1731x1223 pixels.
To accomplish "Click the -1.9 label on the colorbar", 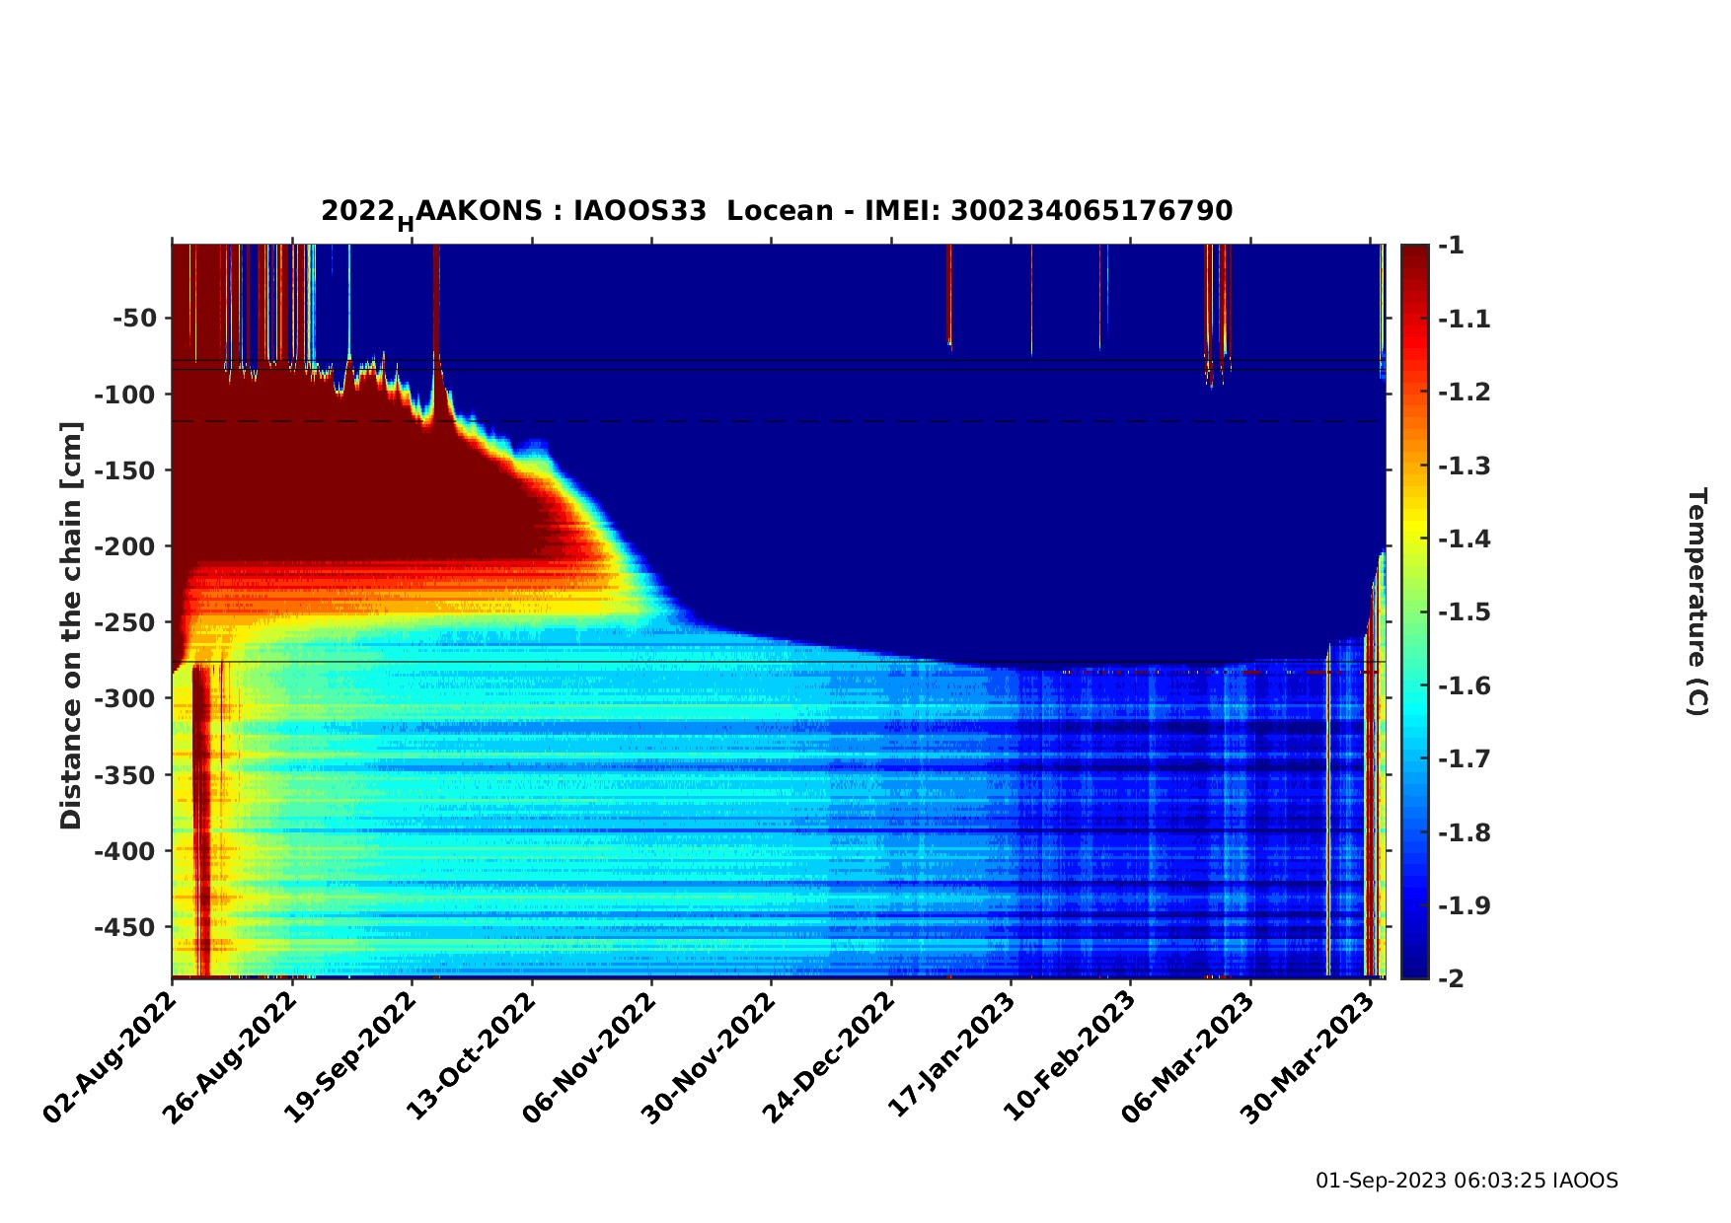I will 1465,905.
